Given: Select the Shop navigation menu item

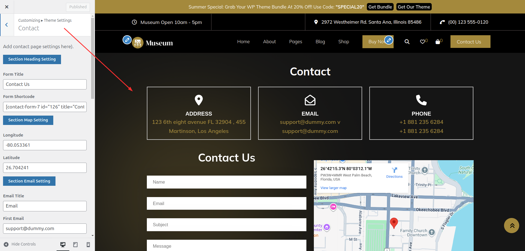Looking at the screenshot, I should point(343,42).
